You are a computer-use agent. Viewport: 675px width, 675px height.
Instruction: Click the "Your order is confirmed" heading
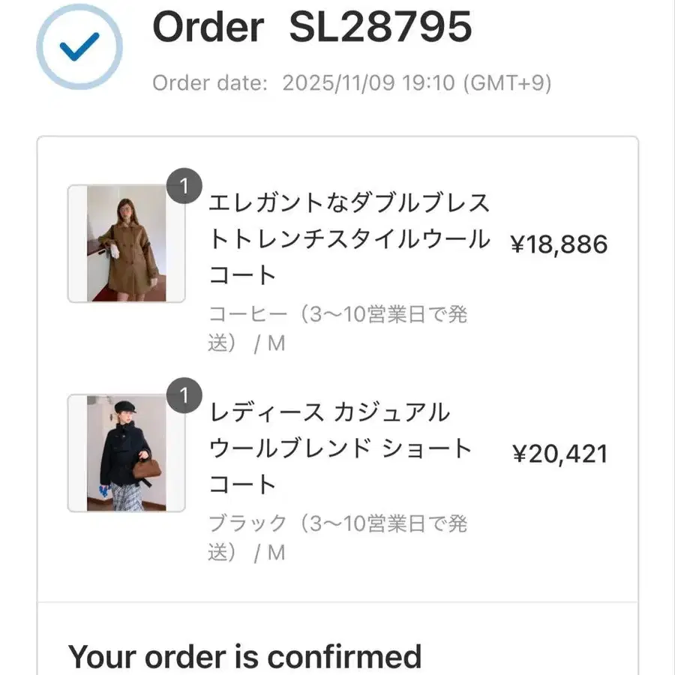245,657
